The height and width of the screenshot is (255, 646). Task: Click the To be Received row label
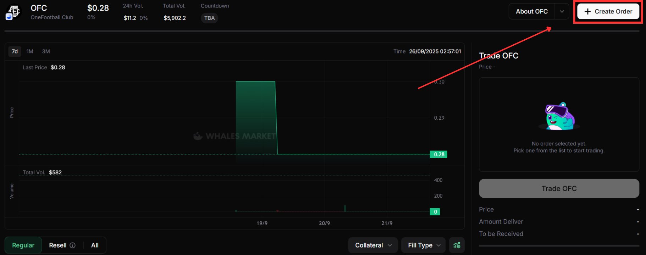[x=501, y=234]
